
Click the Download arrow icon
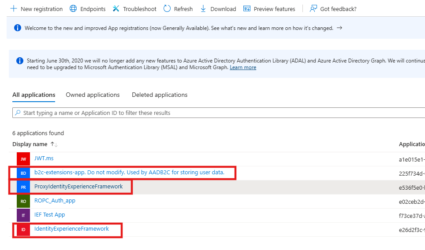click(203, 9)
